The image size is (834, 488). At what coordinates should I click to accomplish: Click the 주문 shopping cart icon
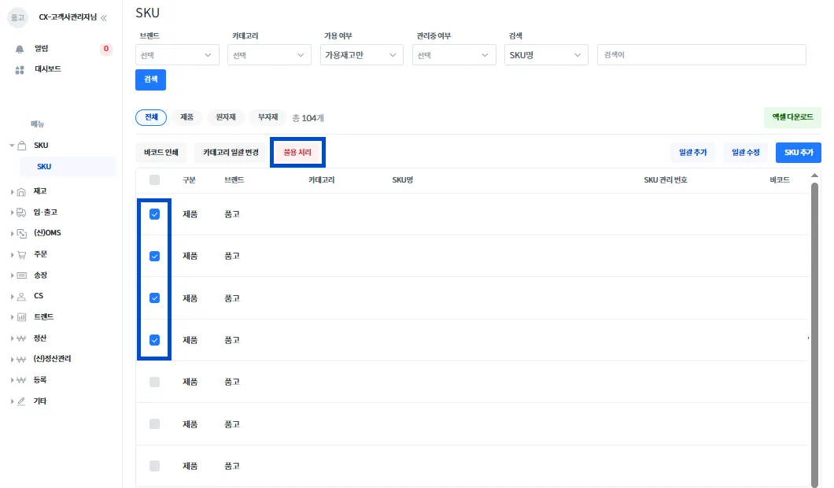click(21, 254)
